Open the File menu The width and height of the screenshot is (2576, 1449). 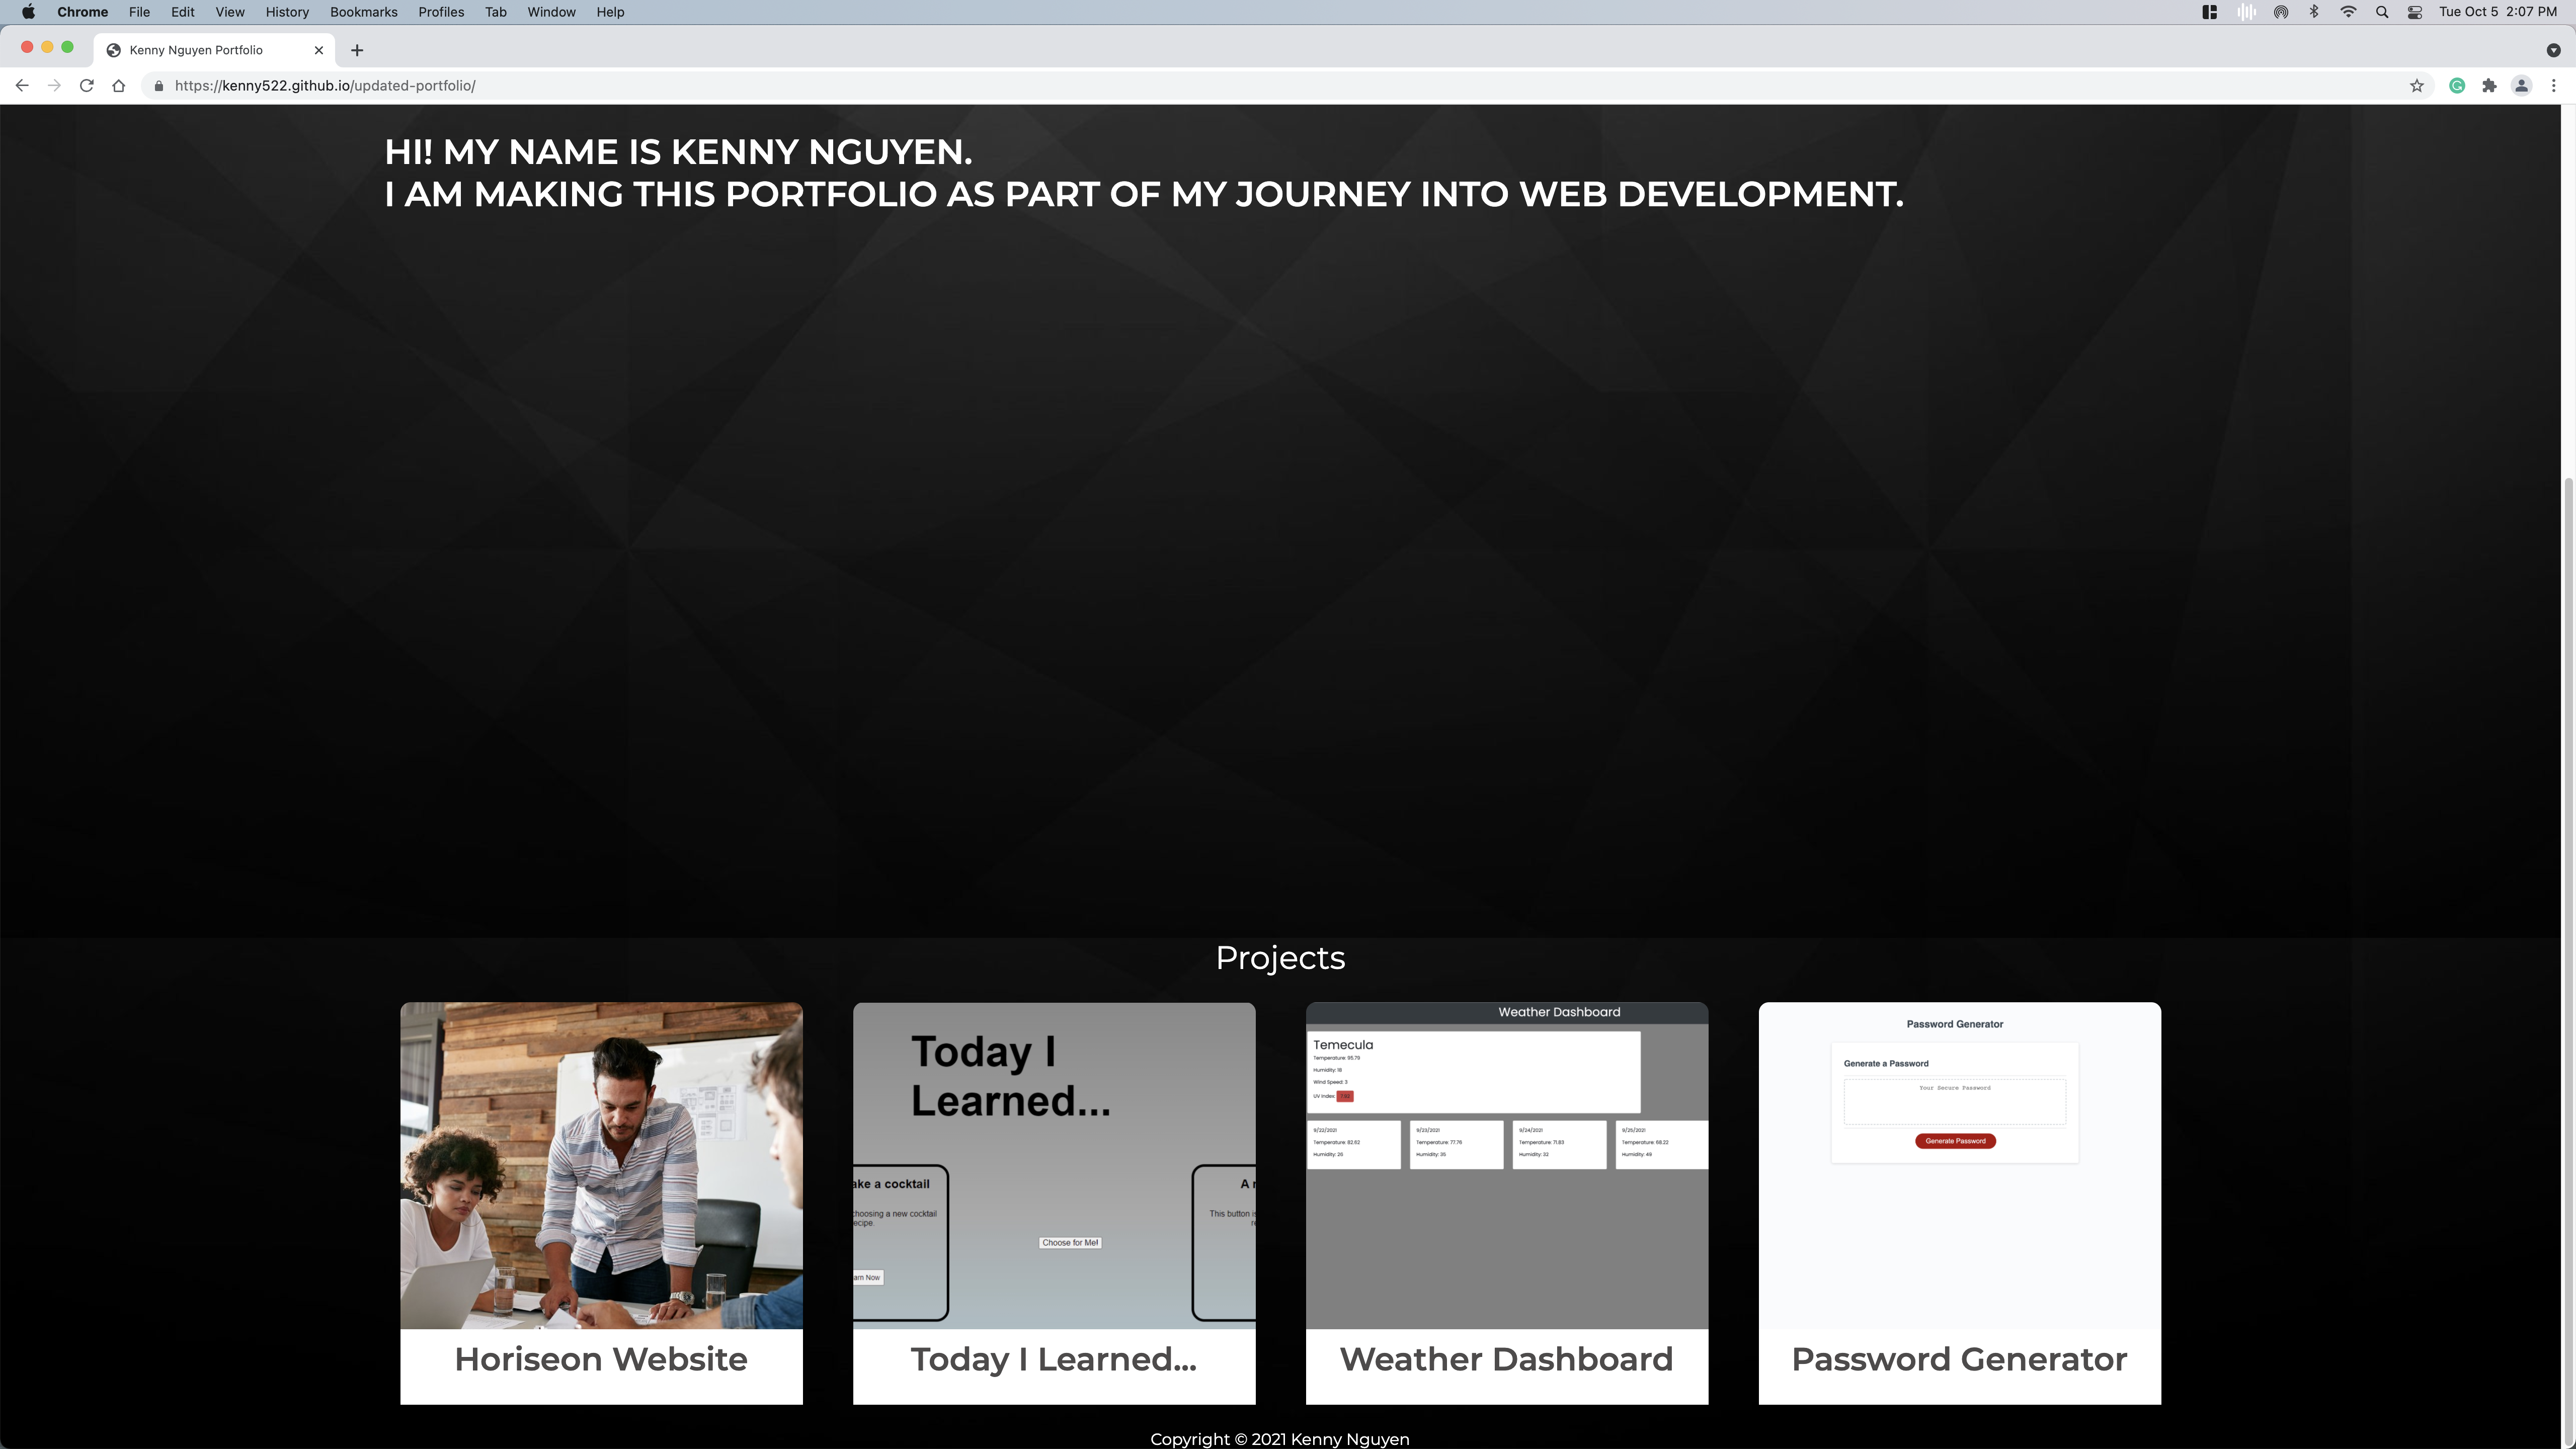click(x=139, y=12)
